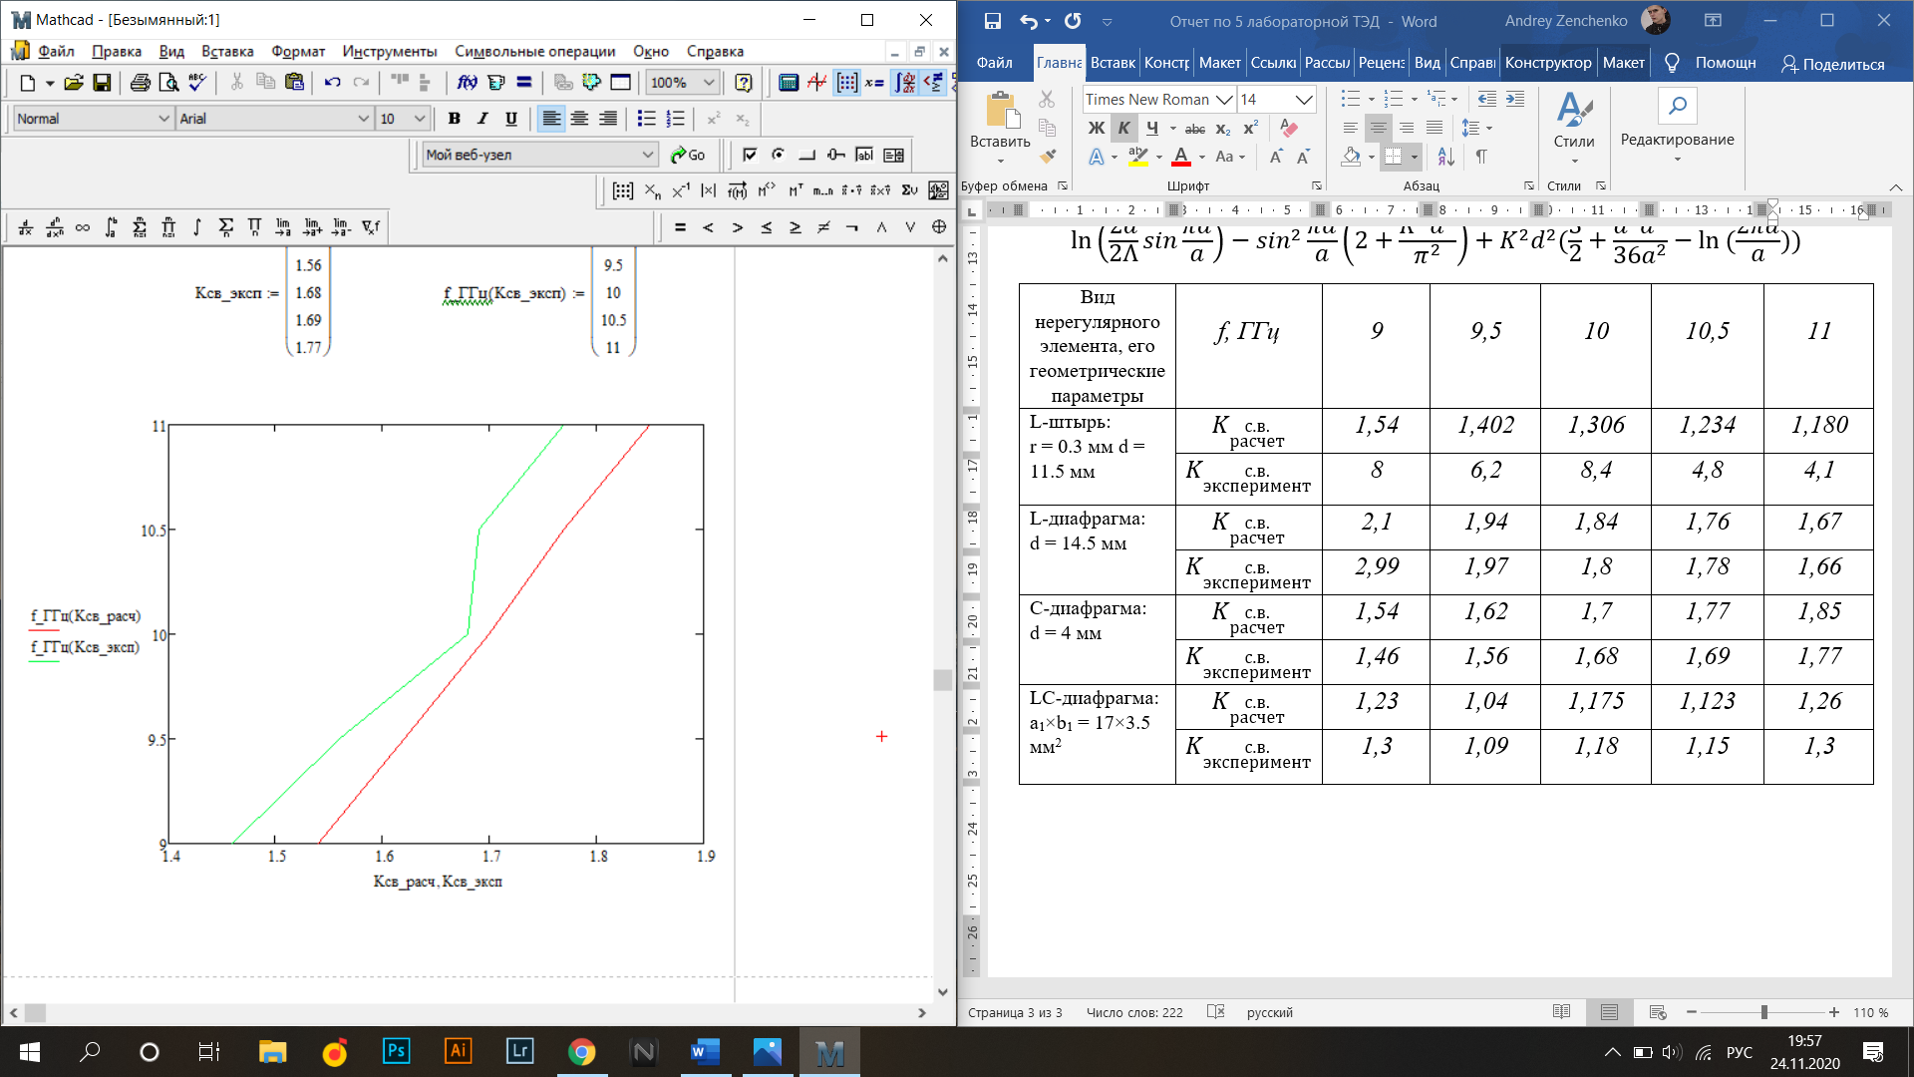This screenshot has height=1077, width=1914.
Task: Open Word font size dropdown
Action: (x=1303, y=99)
